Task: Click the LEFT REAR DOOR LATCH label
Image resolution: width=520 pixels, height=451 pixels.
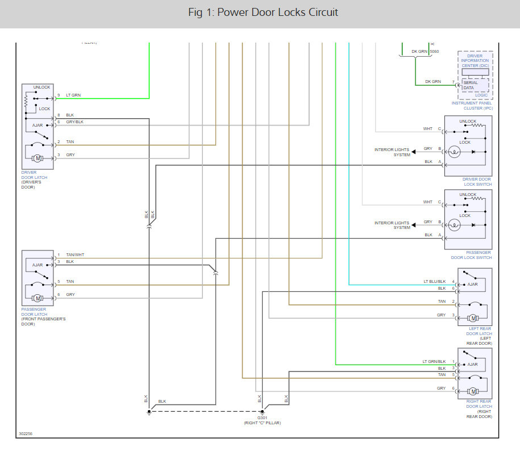Action: click(479, 331)
